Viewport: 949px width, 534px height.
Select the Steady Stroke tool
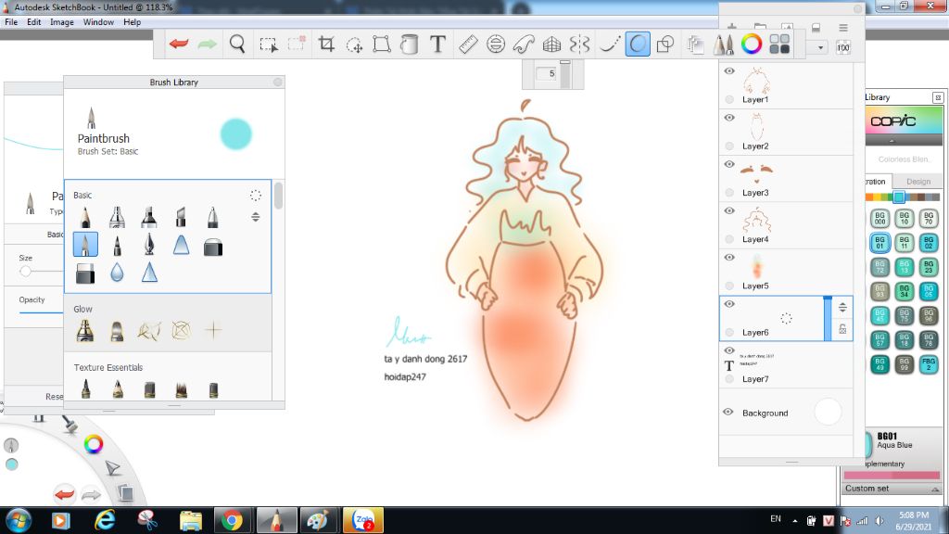pyautogui.click(x=609, y=44)
